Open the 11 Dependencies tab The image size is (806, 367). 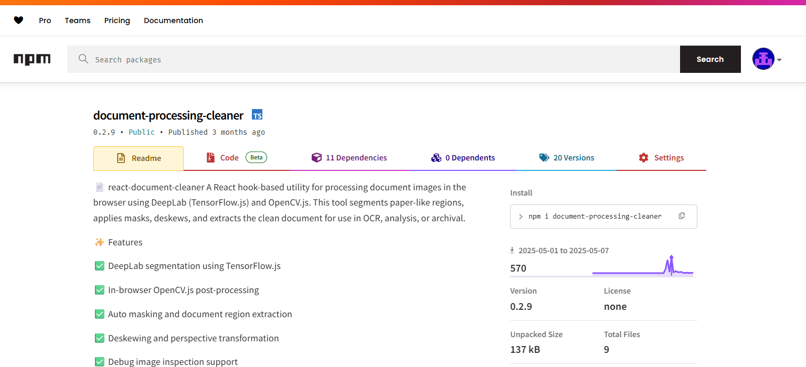point(349,158)
